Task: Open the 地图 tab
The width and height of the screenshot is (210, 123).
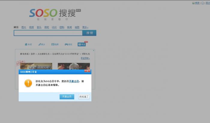Action: pyautogui.click(x=77, y=27)
